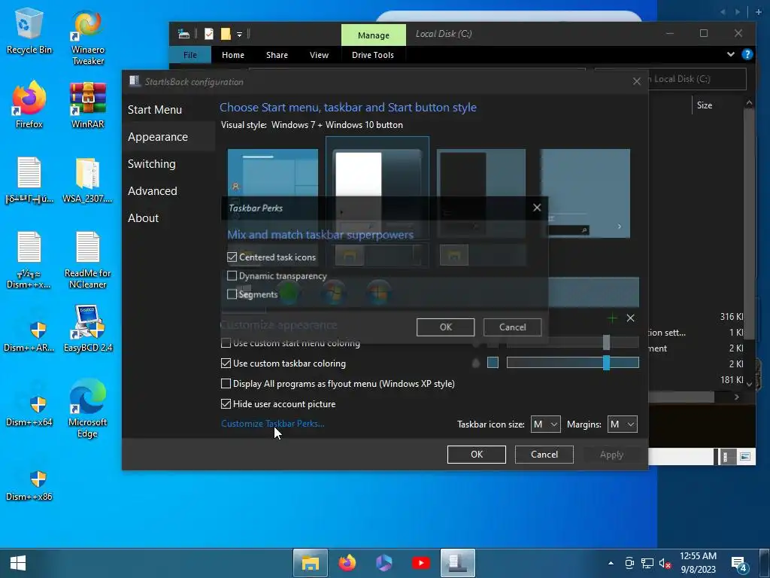The width and height of the screenshot is (770, 578).
Task: Click muted volume icon in system tray
Action: click(x=665, y=564)
